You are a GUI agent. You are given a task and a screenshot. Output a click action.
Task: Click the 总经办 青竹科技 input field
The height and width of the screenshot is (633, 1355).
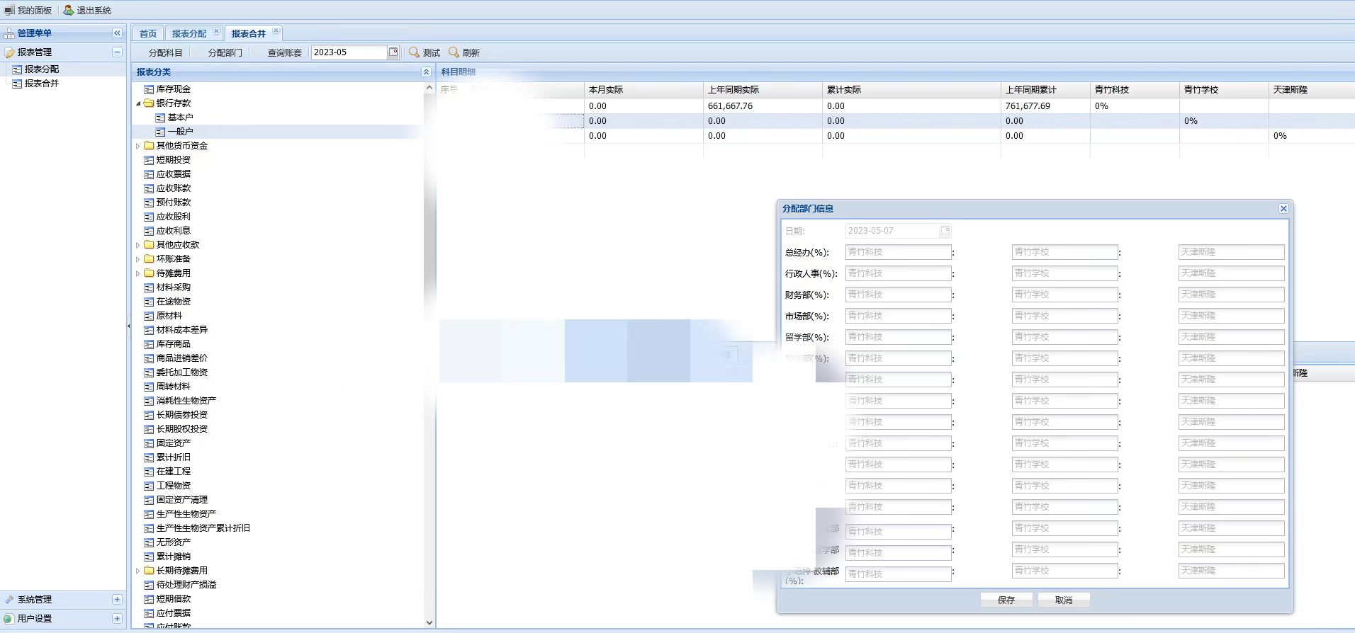click(x=898, y=252)
